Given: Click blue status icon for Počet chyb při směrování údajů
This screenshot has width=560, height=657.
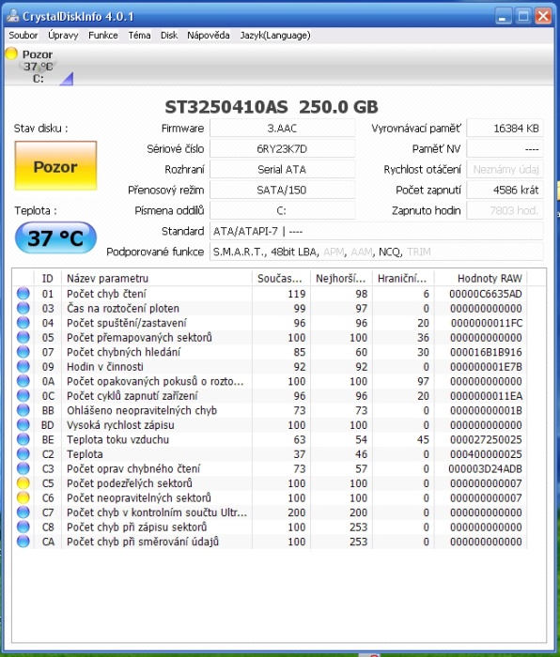Looking at the screenshot, I should point(23,542).
